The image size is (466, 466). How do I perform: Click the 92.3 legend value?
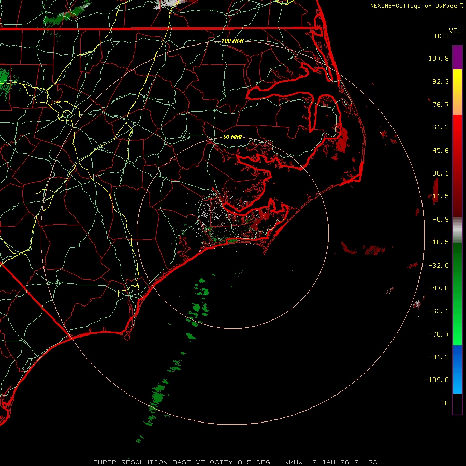[x=441, y=81]
